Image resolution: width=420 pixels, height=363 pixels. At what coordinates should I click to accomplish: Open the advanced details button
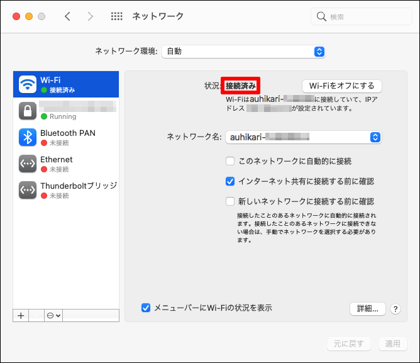[x=367, y=309]
